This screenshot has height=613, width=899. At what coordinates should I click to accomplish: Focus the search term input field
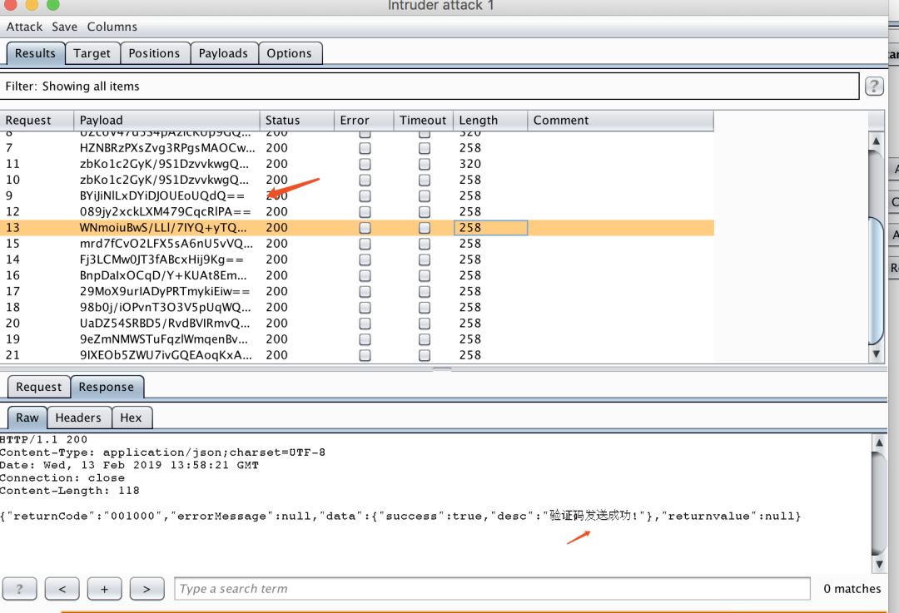pyautogui.click(x=491, y=589)
